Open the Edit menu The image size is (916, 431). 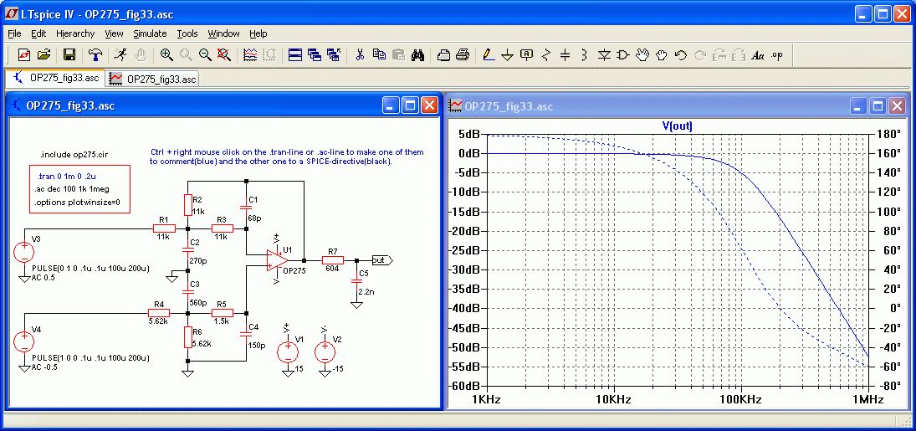[x=38, y=33]
